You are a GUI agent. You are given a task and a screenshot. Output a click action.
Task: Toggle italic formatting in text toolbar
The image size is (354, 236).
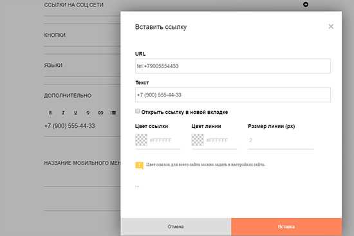click(63, 113)
